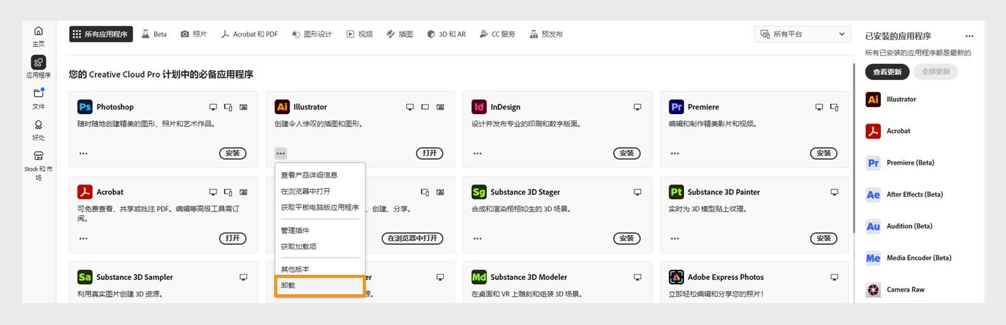This screenshot has width=1006, height=325.
Task: Click the Substance 3D Modeler icon
Action: click(479, 277)
